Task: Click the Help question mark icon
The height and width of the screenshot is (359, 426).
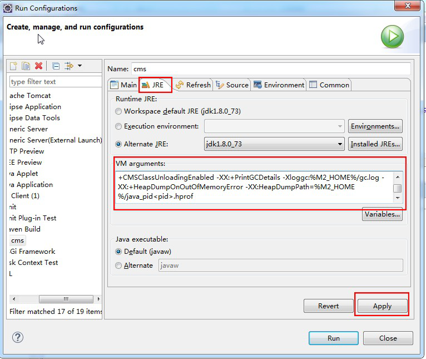Action: [x=17, y=337]
